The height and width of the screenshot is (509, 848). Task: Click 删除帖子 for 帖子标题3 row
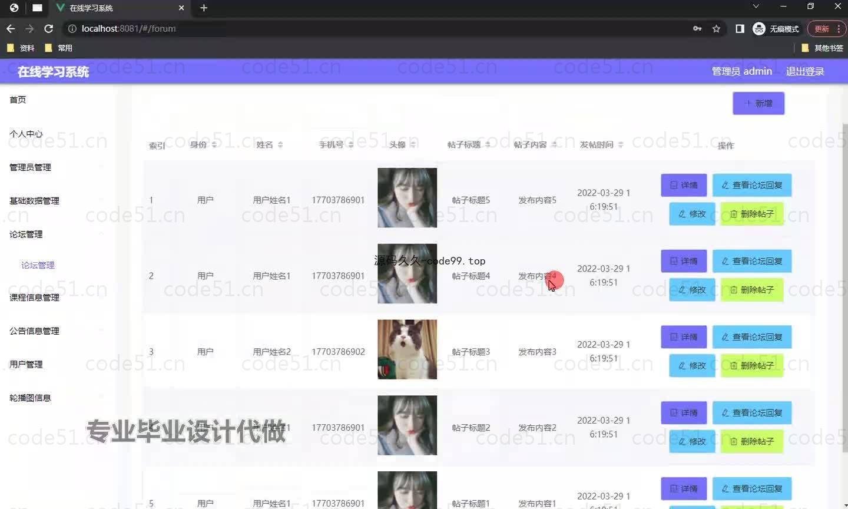point(752,366)
